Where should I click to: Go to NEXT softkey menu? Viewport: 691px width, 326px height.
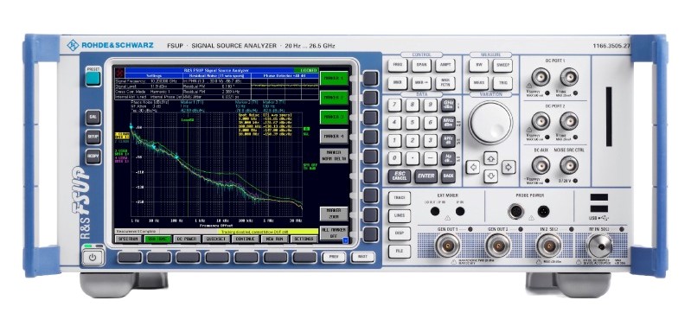[x=362, y=258]
